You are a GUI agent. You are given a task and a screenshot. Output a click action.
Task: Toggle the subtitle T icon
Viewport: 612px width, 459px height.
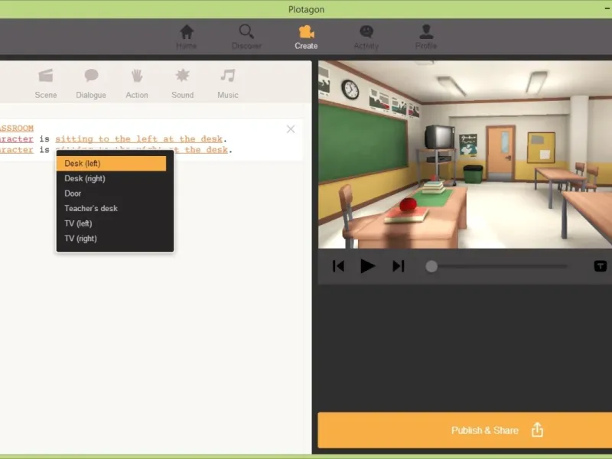pos(601,266)
